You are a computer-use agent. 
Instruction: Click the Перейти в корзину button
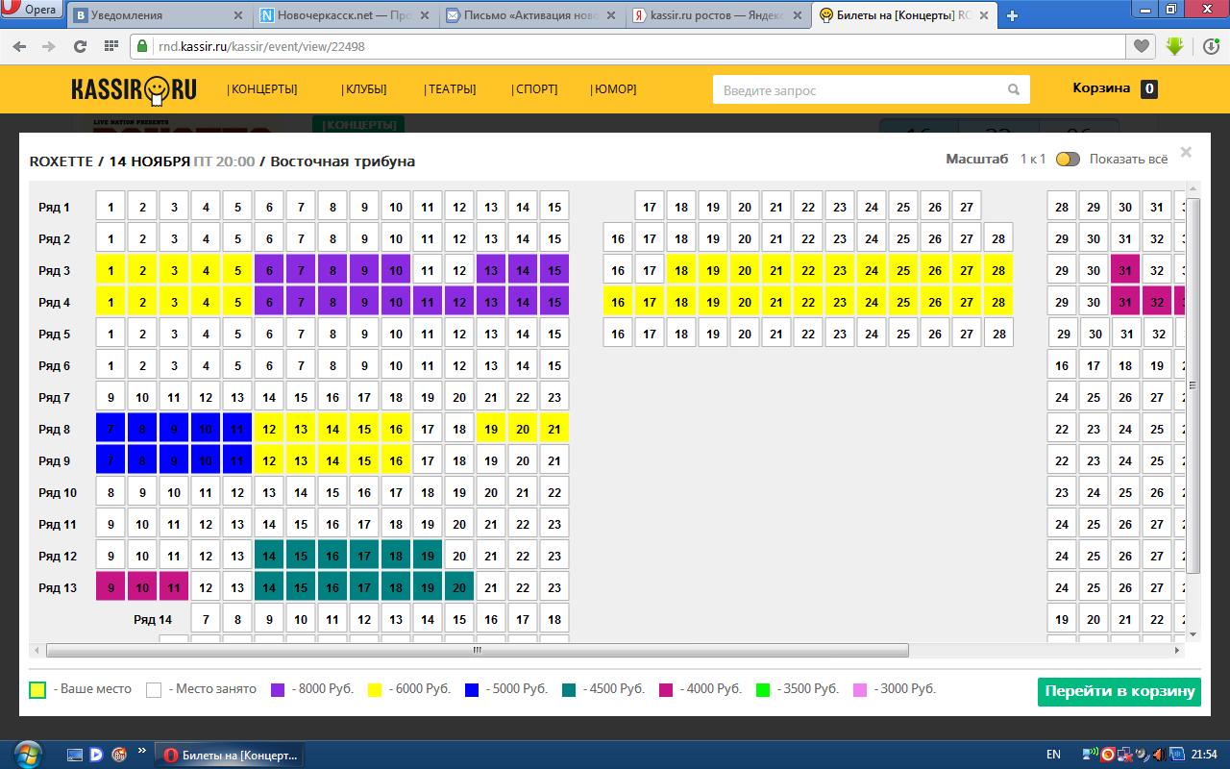[1119, 691]
